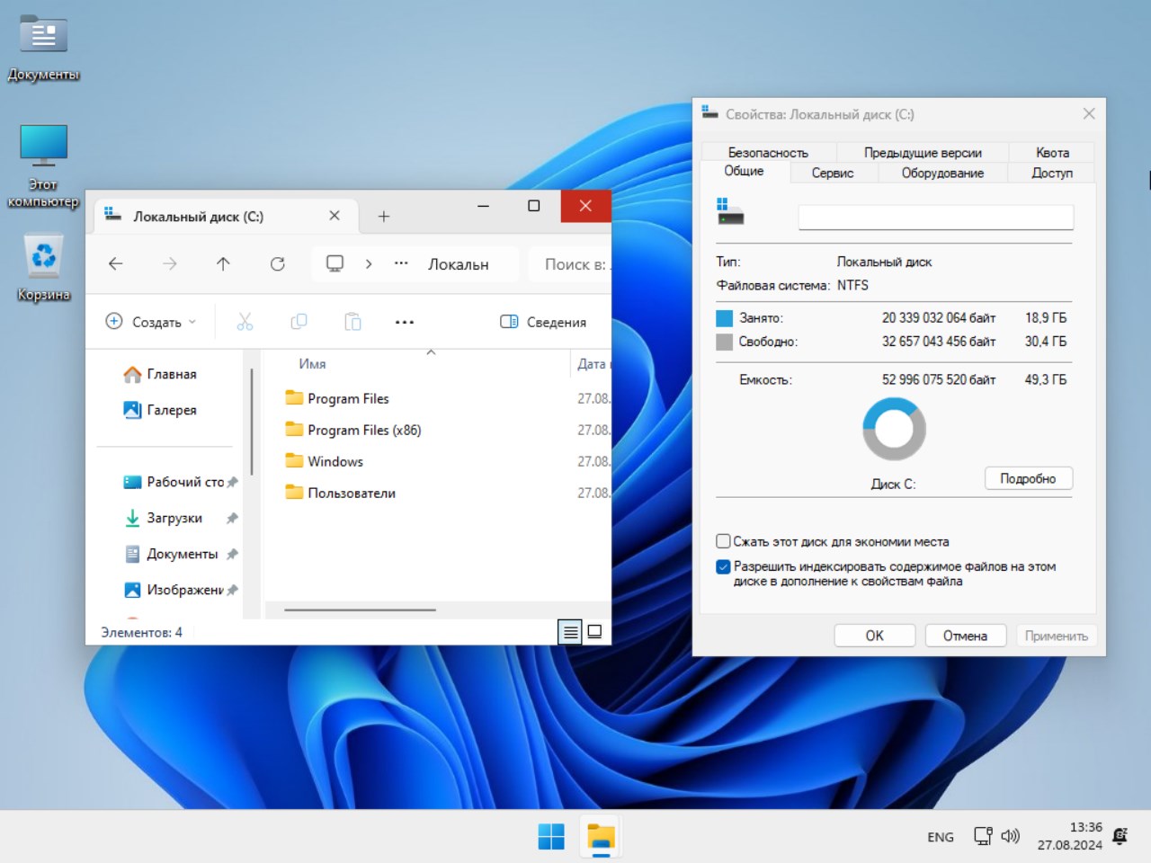
Task: Click the disk usage pie chart for Диск C
Action: 894,429
